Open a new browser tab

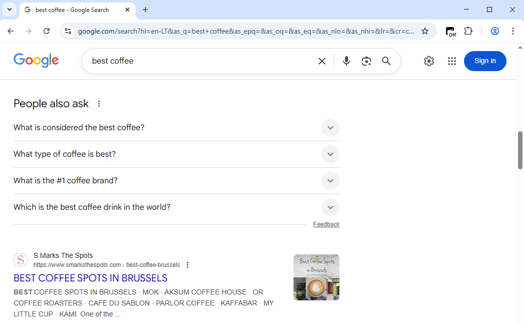tap(145, 10)
